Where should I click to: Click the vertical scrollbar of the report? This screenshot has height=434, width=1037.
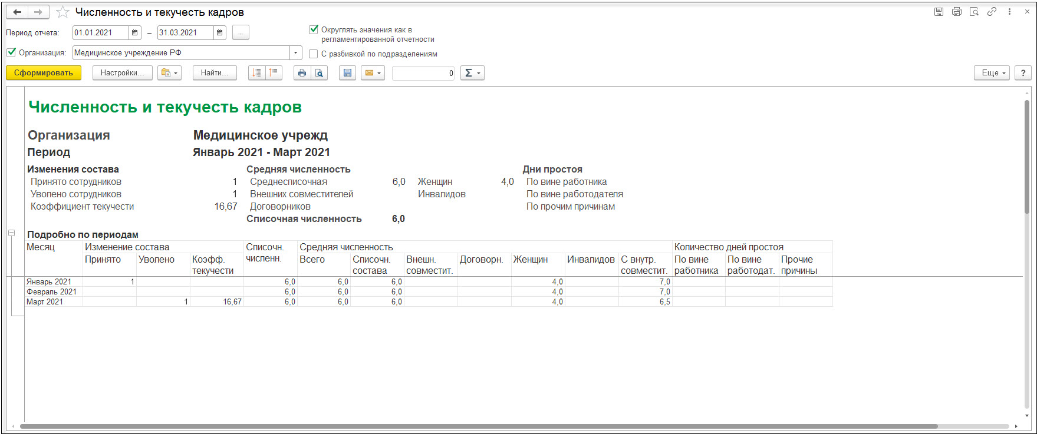click(1027, 156)
